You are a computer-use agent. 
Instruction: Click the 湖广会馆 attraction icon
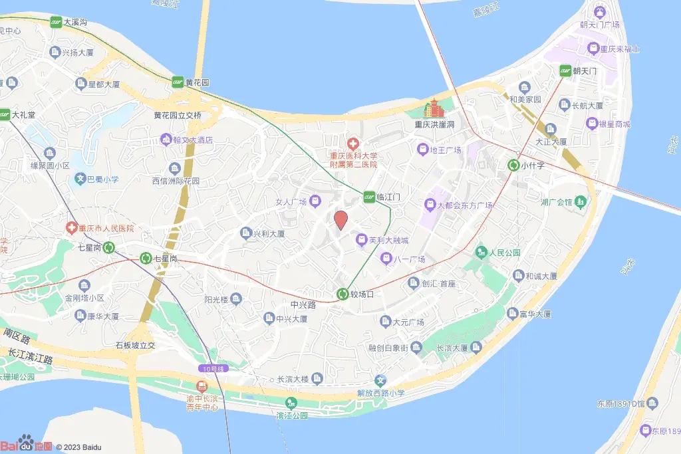(581, 202)
